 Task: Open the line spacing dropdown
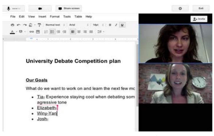point(101,32)
